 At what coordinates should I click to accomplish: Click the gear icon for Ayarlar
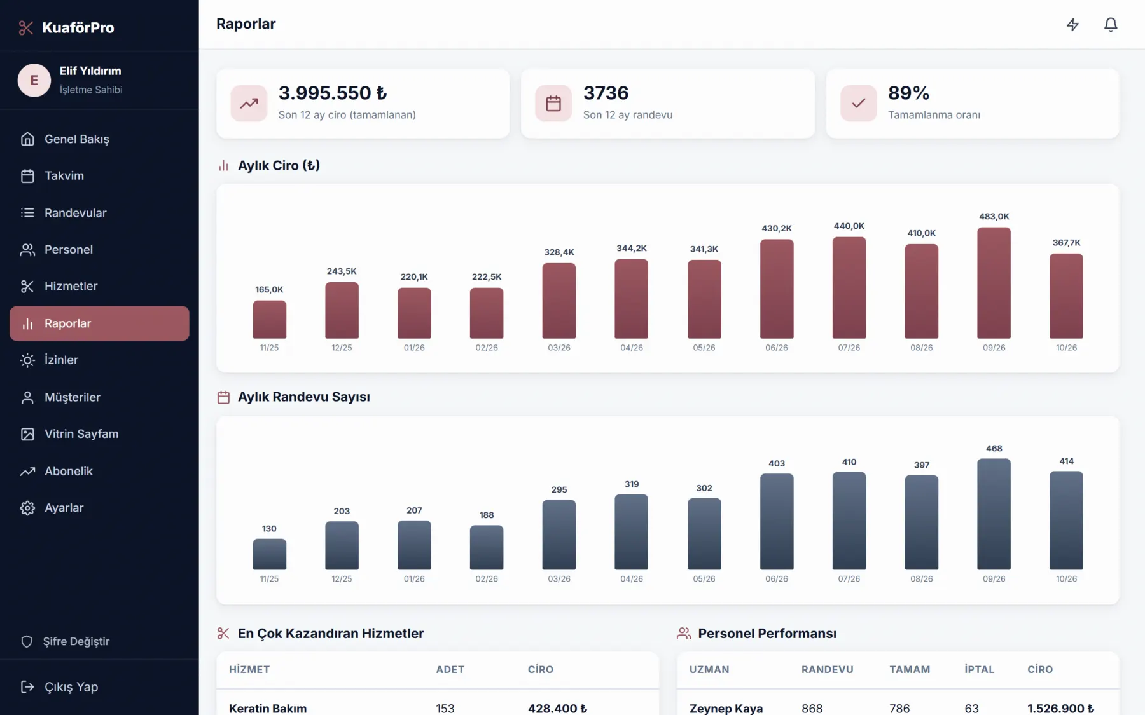coord(27,508)
